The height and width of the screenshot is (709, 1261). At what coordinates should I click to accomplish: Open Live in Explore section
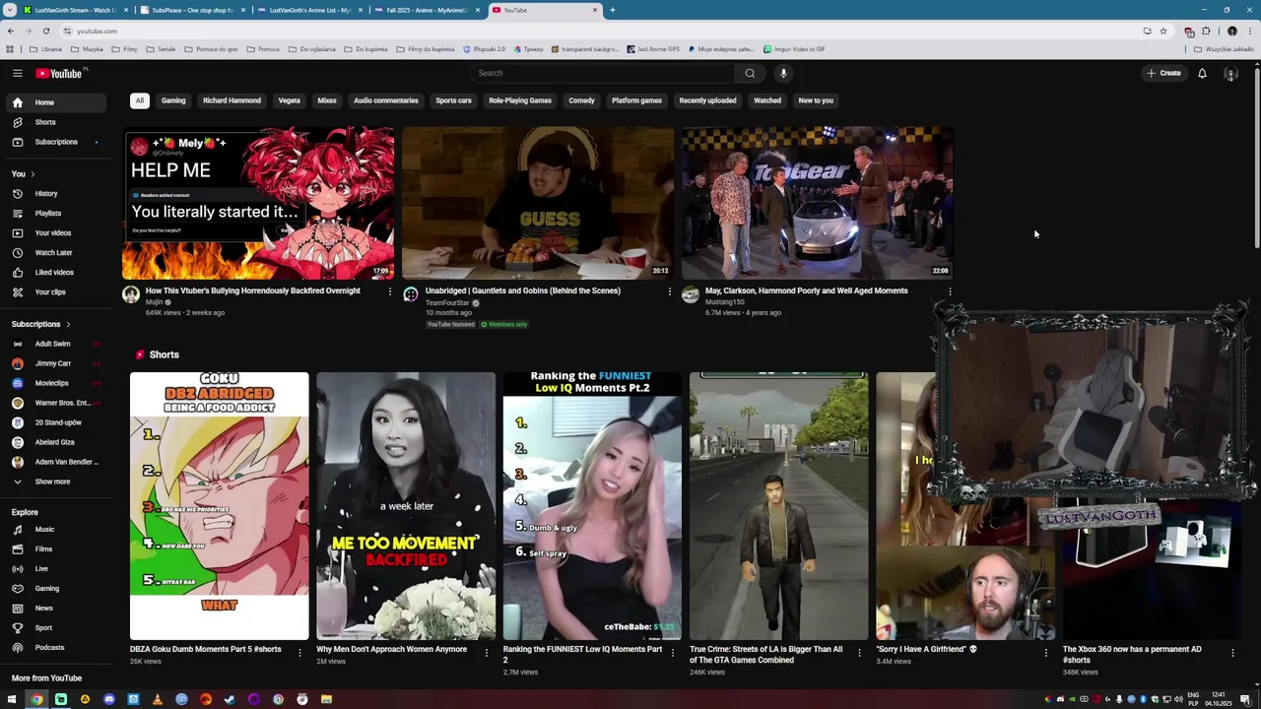coord(57,569)
